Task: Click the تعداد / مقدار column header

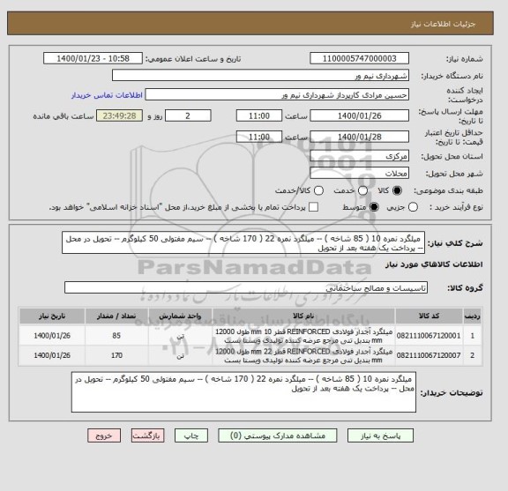Action: pyautogui.click(x=116, y=316)
